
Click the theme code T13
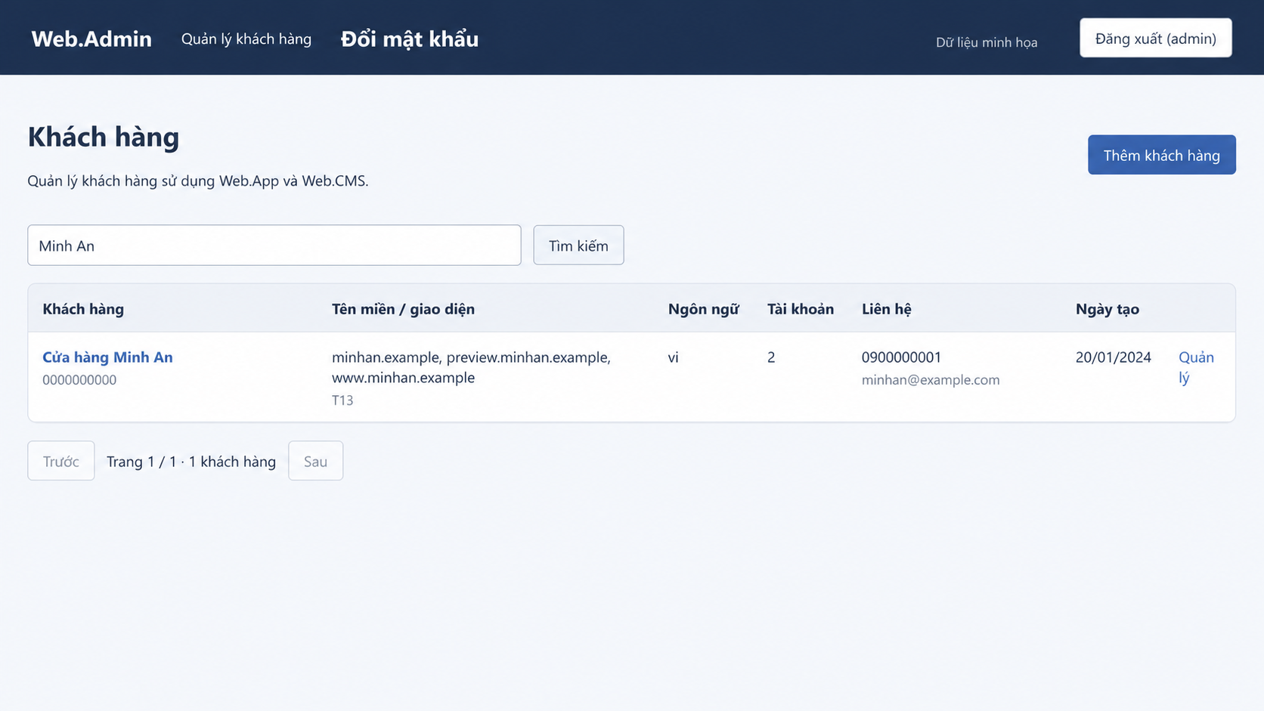[x=342, y=400]
